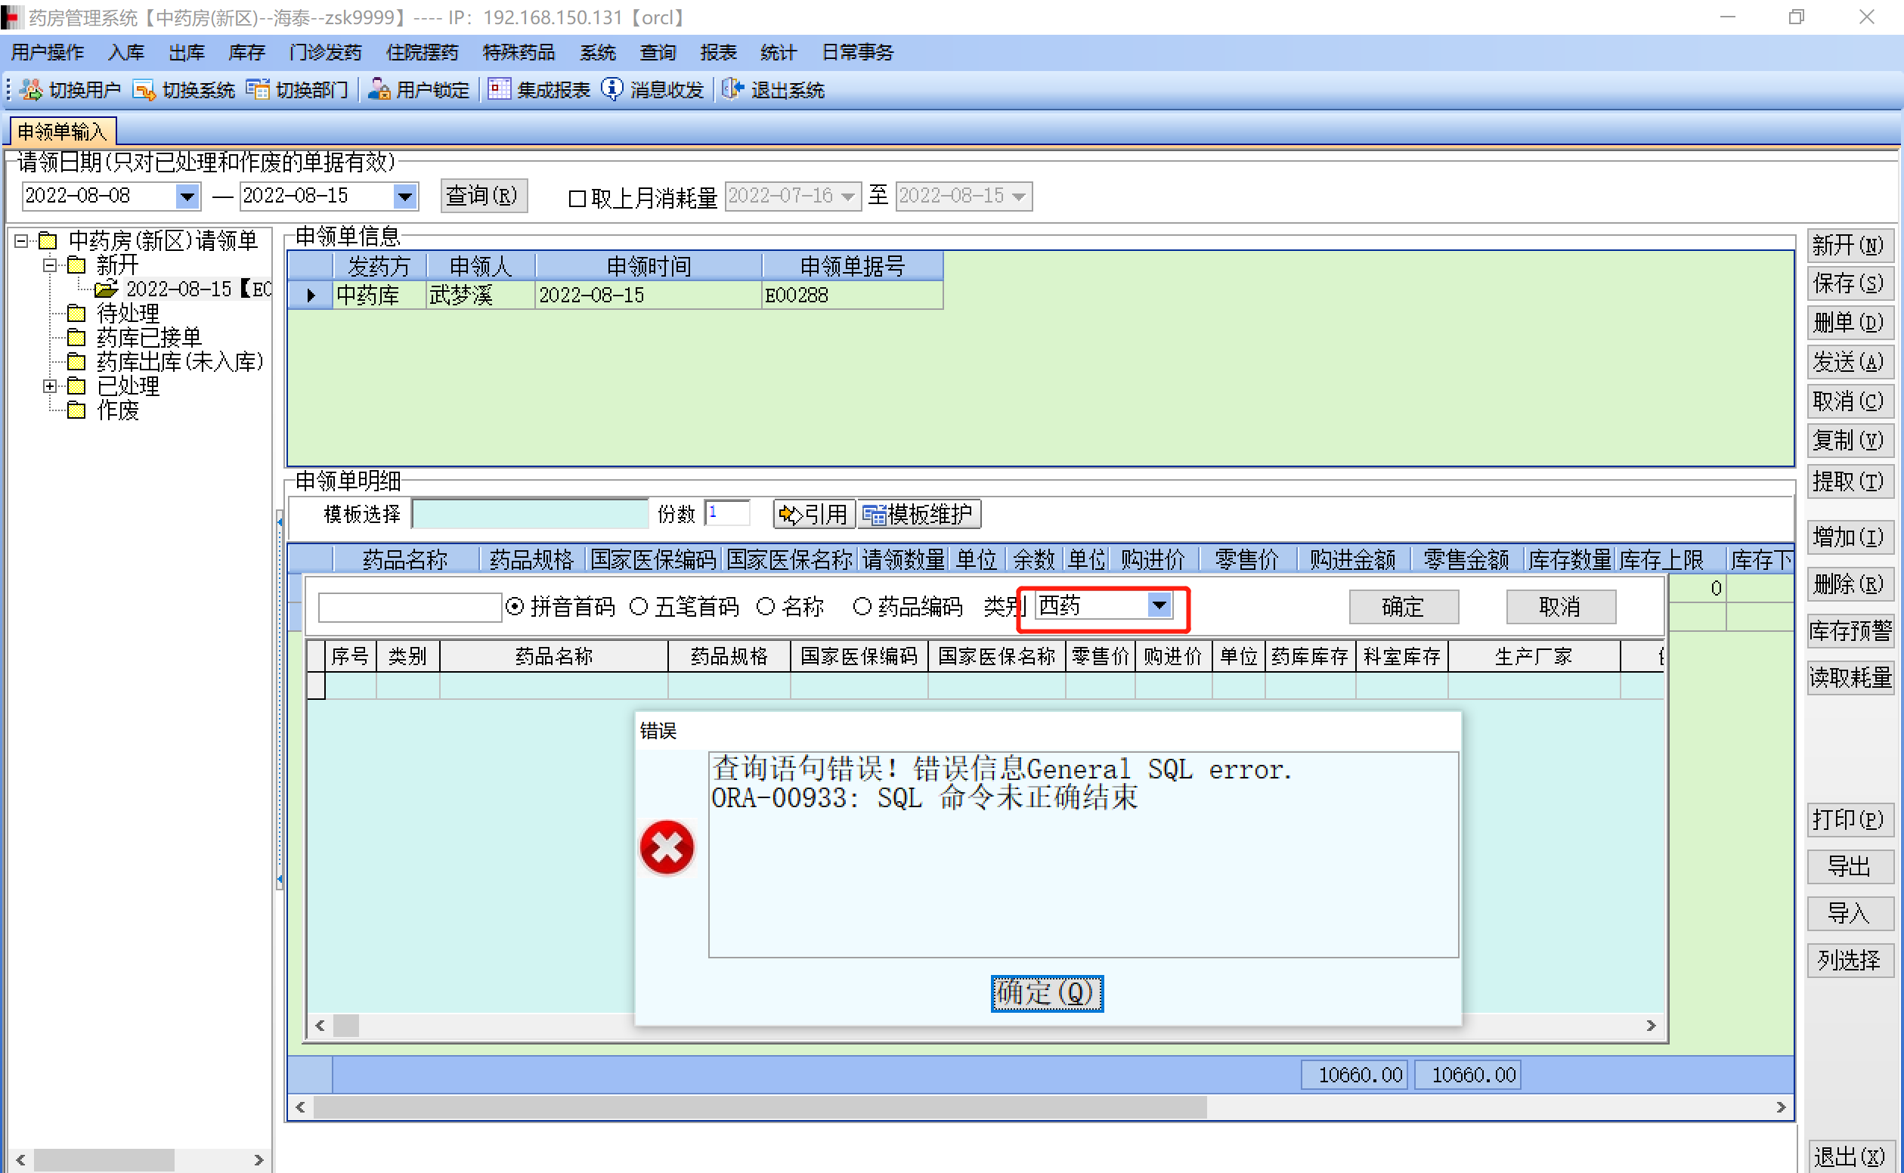1904x1173 pixels.
Task: Click the drug search input field
Action: click(x=409, y=607)
